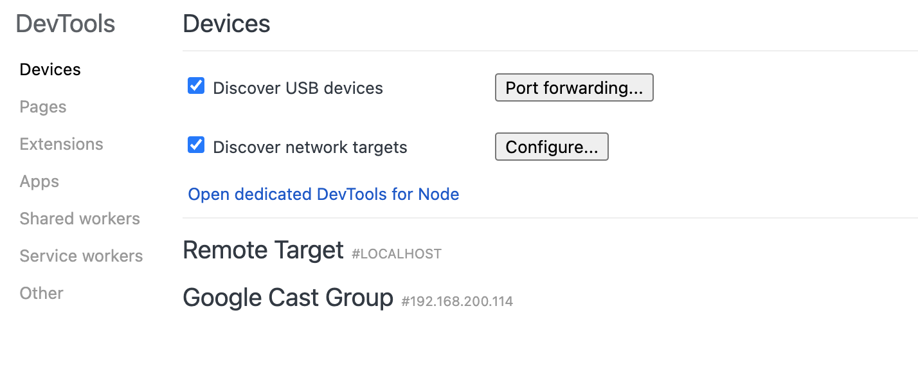Select the Remote Target heading
Viewport: 918px width, 378px height.
(x=263, y=249)
